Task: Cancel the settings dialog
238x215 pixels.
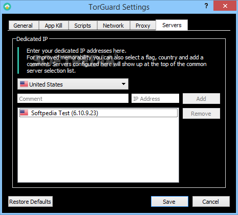Action: pyautogui.click(x=211, y=202)
